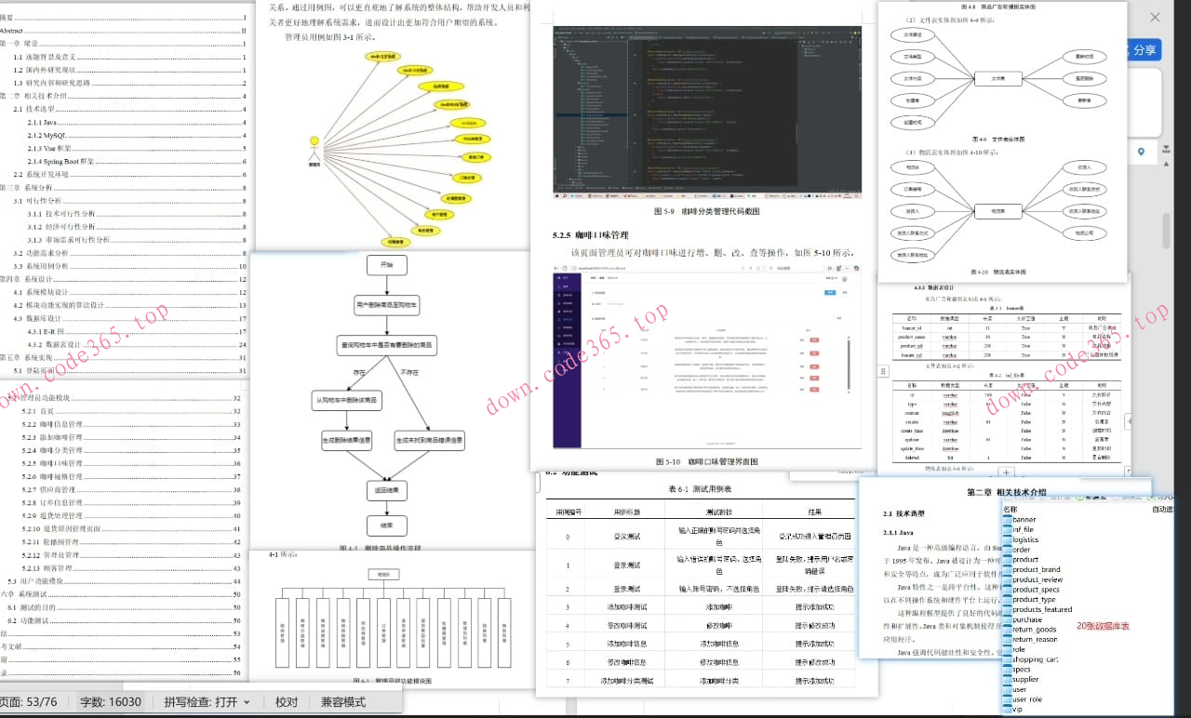Click the product_specs table icon
Viewport: 1191px width, 718px height.
1007,590
